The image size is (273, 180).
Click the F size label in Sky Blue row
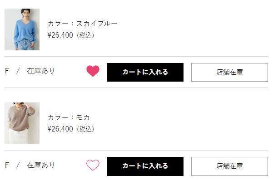(7, 71)
